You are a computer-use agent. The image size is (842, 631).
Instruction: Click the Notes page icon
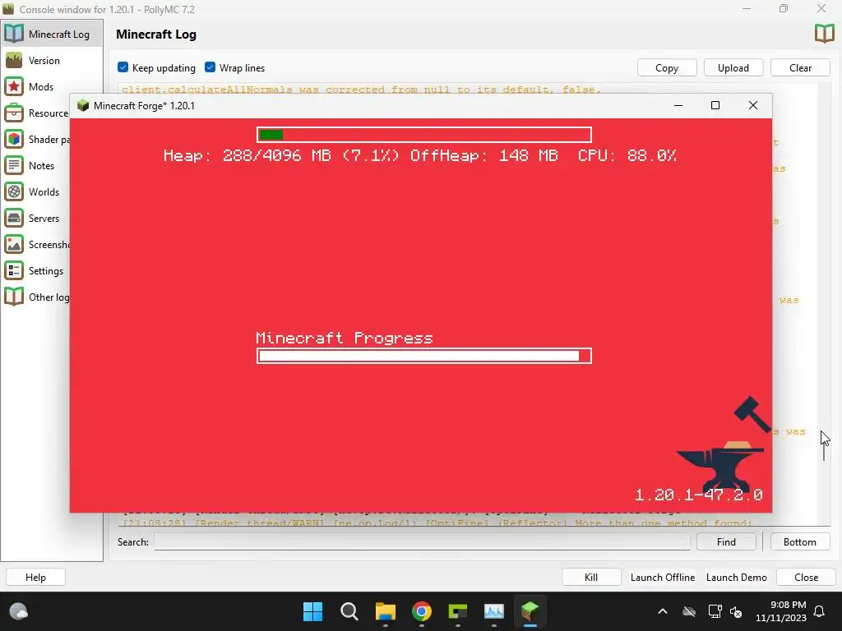tap(14, 165)
